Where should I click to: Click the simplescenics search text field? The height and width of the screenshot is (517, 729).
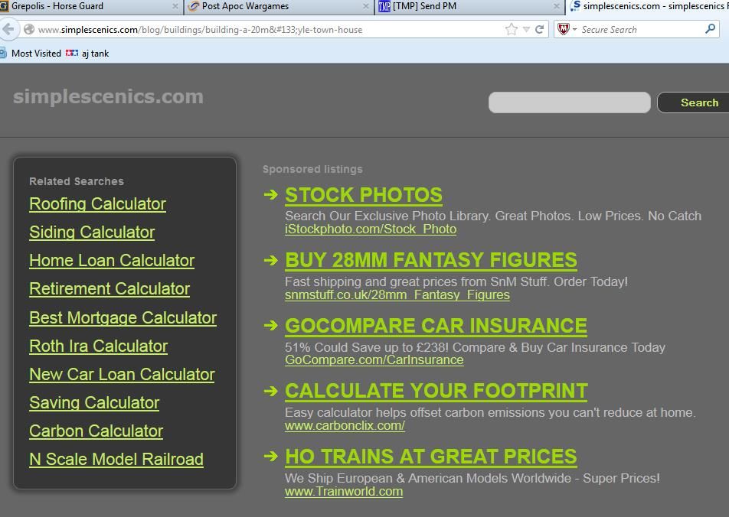coord(569,102)
